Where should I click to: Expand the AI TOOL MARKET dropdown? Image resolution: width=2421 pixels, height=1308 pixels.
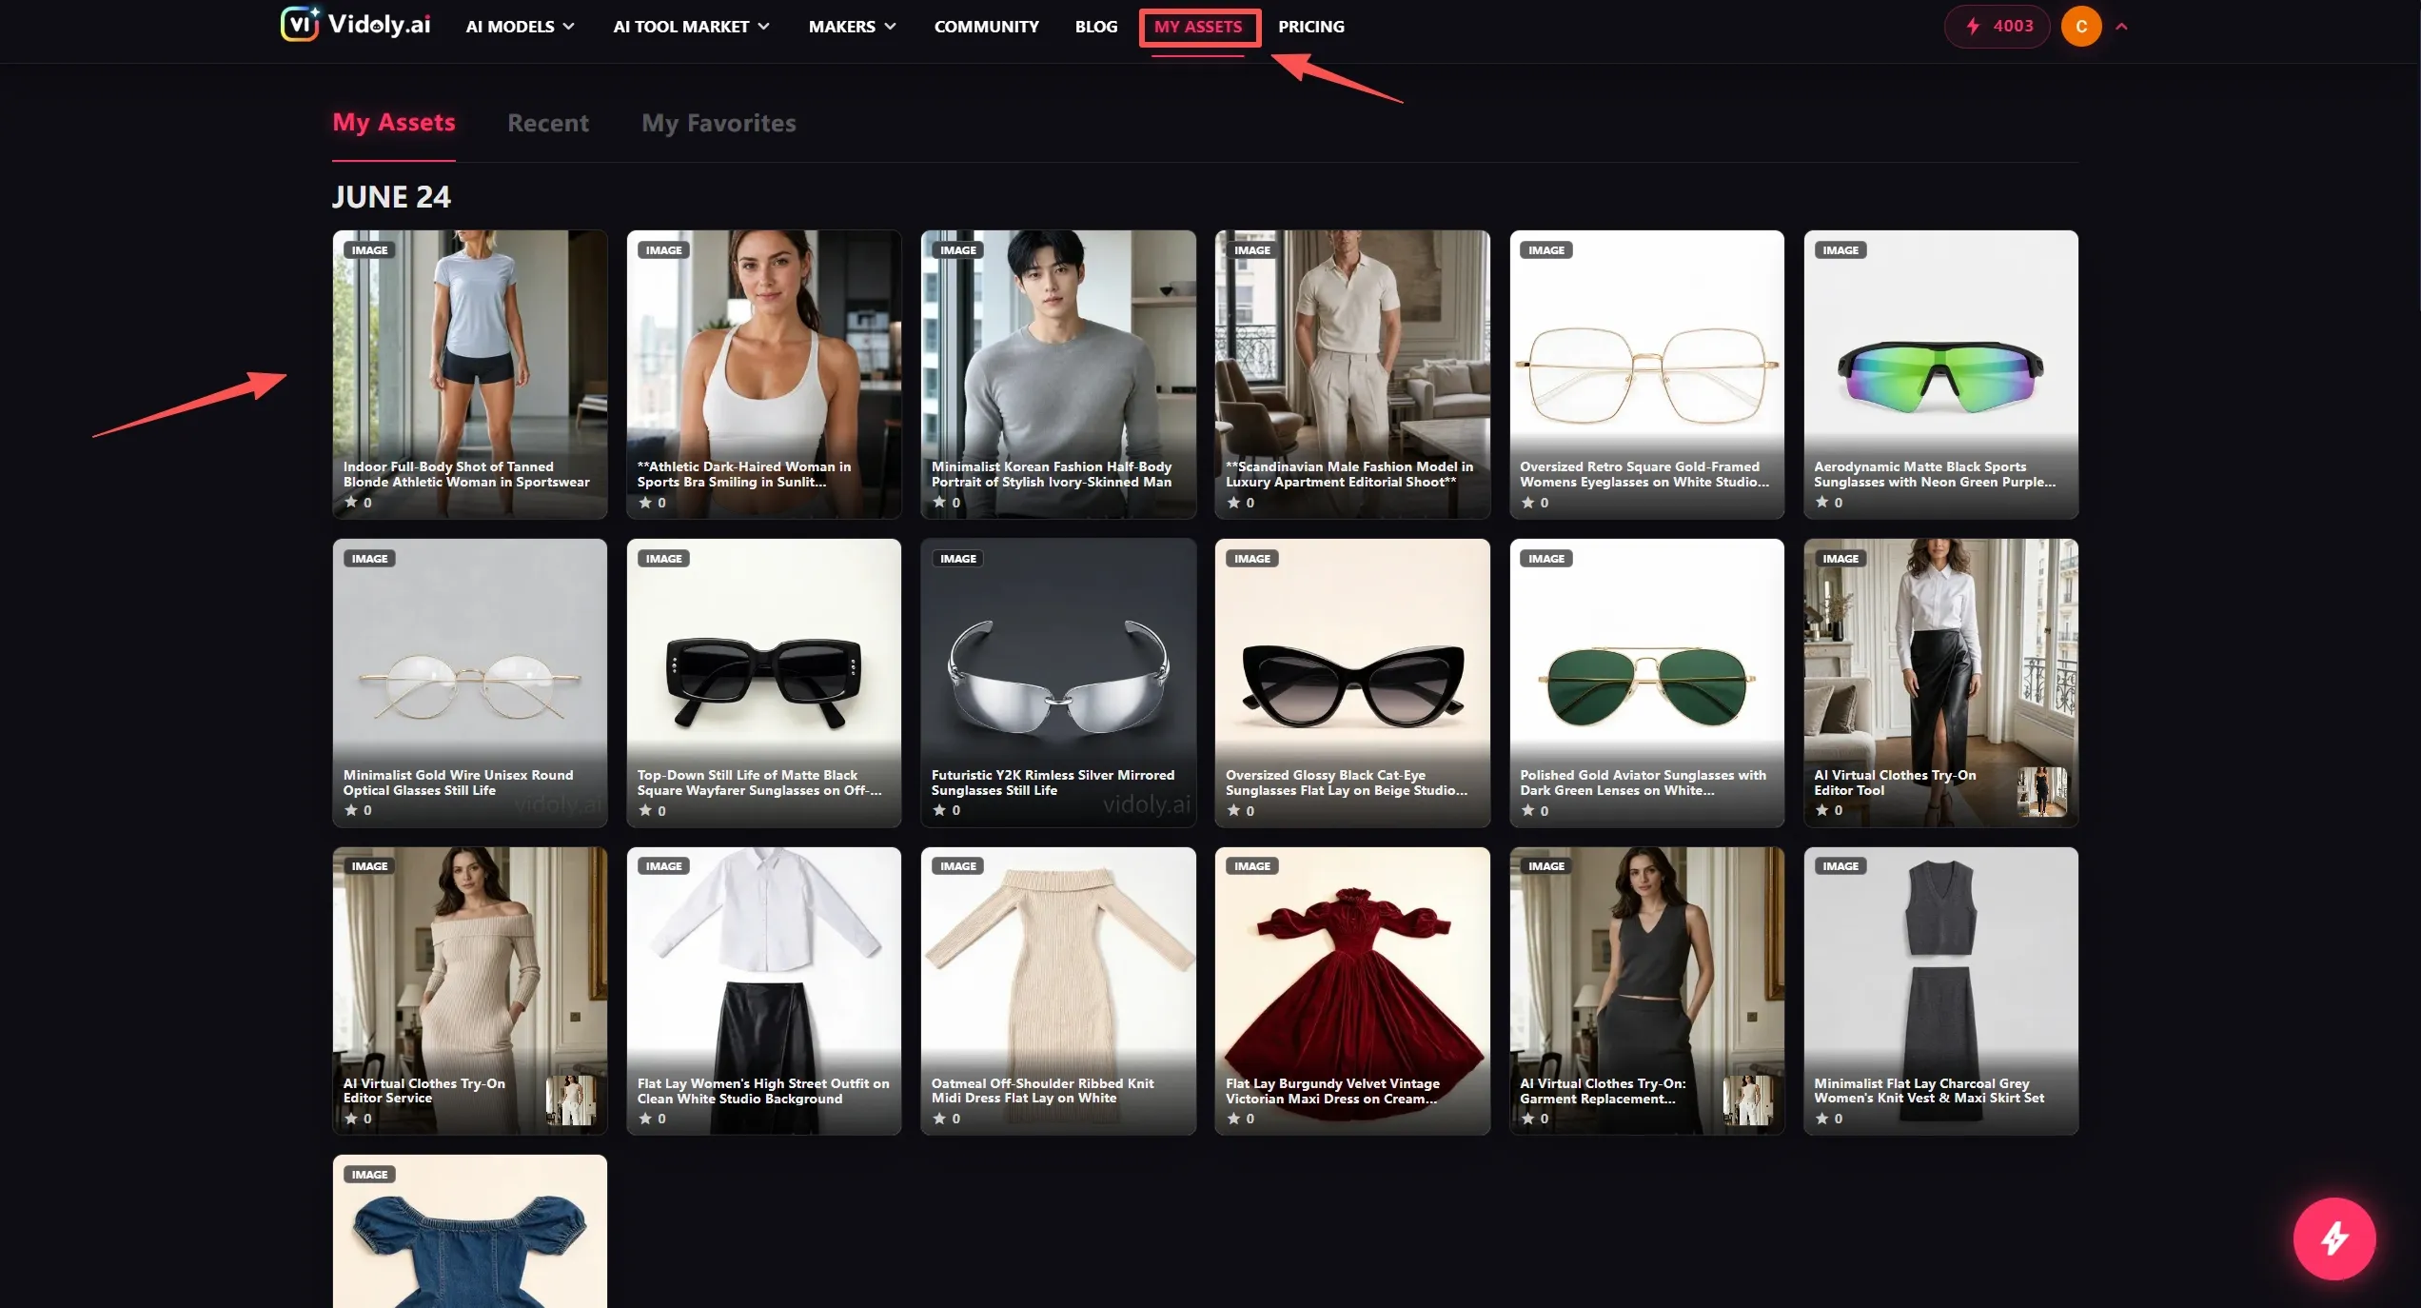tap(691, 27)
